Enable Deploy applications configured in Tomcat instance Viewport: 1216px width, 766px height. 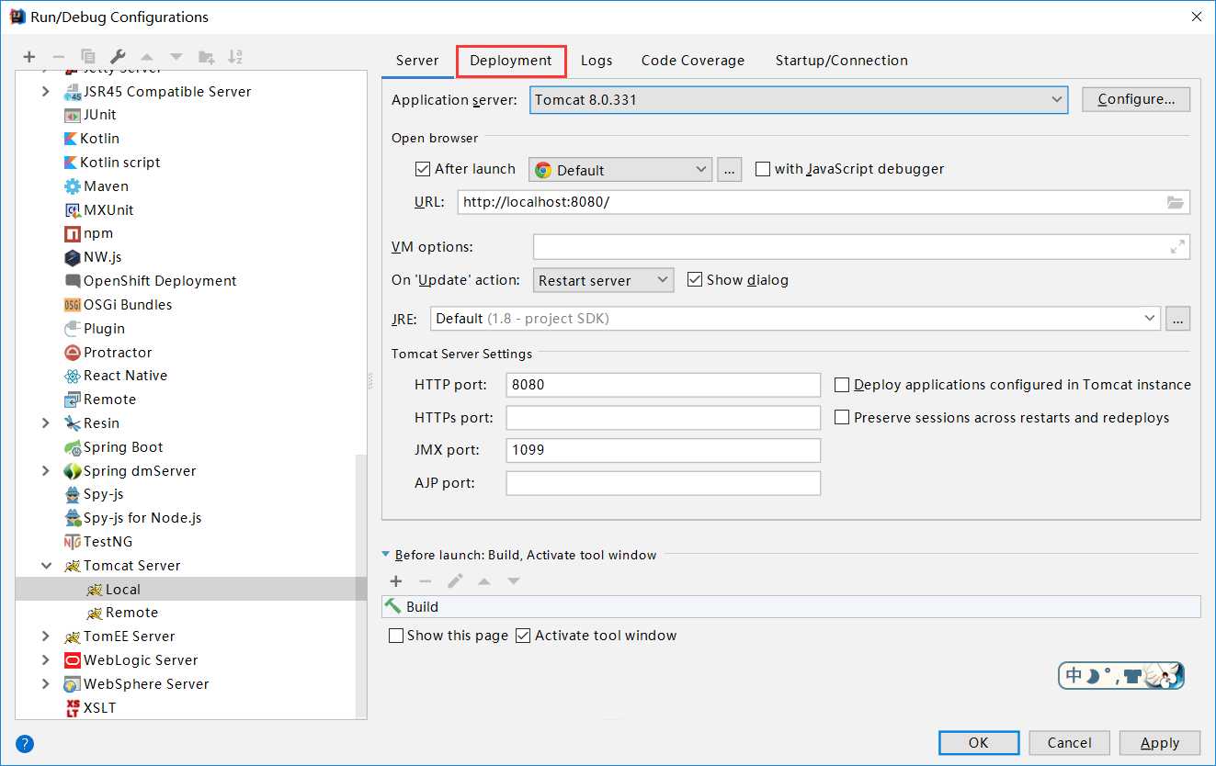click(x=841, y=385)
